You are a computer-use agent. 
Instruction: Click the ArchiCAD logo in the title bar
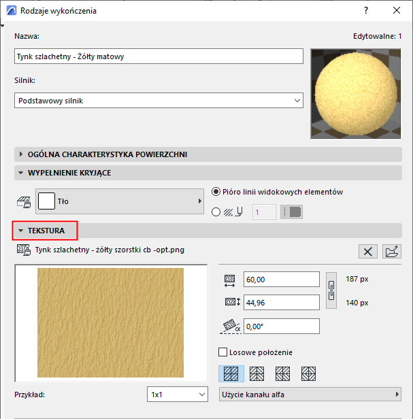12,11
